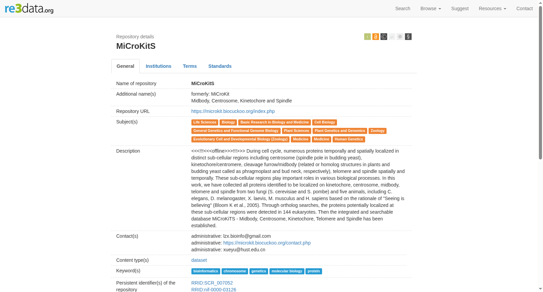Switch to the Standards tab
Image resolution: width=543 pixels, height=292 pixels.
click(x=220, y=66)
